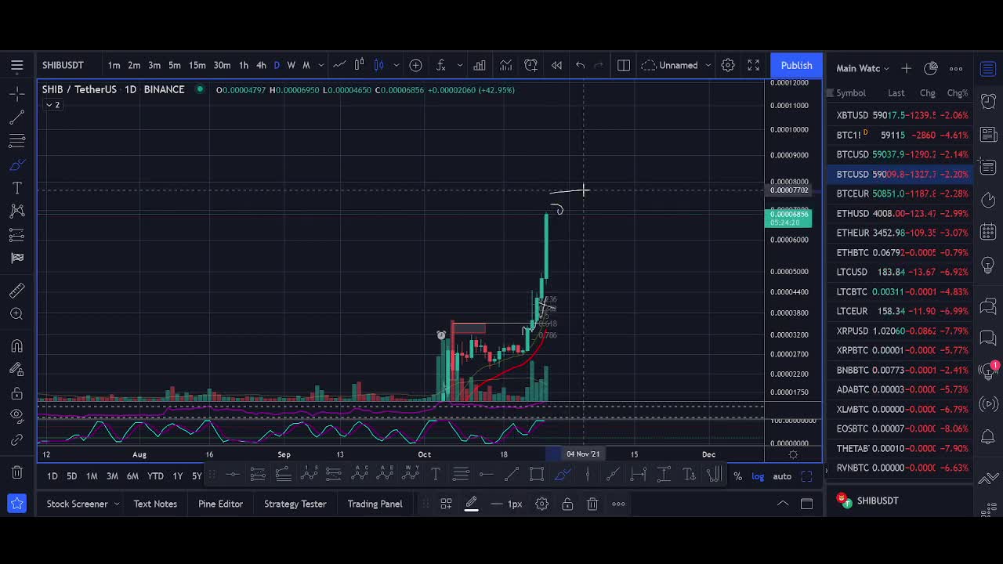
Task: Click the chart time axis settings gear
Action: [x=793, y=454]
